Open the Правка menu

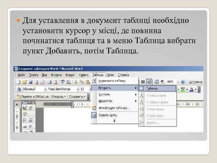[33, 75]
